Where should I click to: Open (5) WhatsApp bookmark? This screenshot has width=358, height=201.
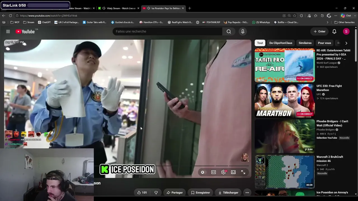(x=261, y=22)
